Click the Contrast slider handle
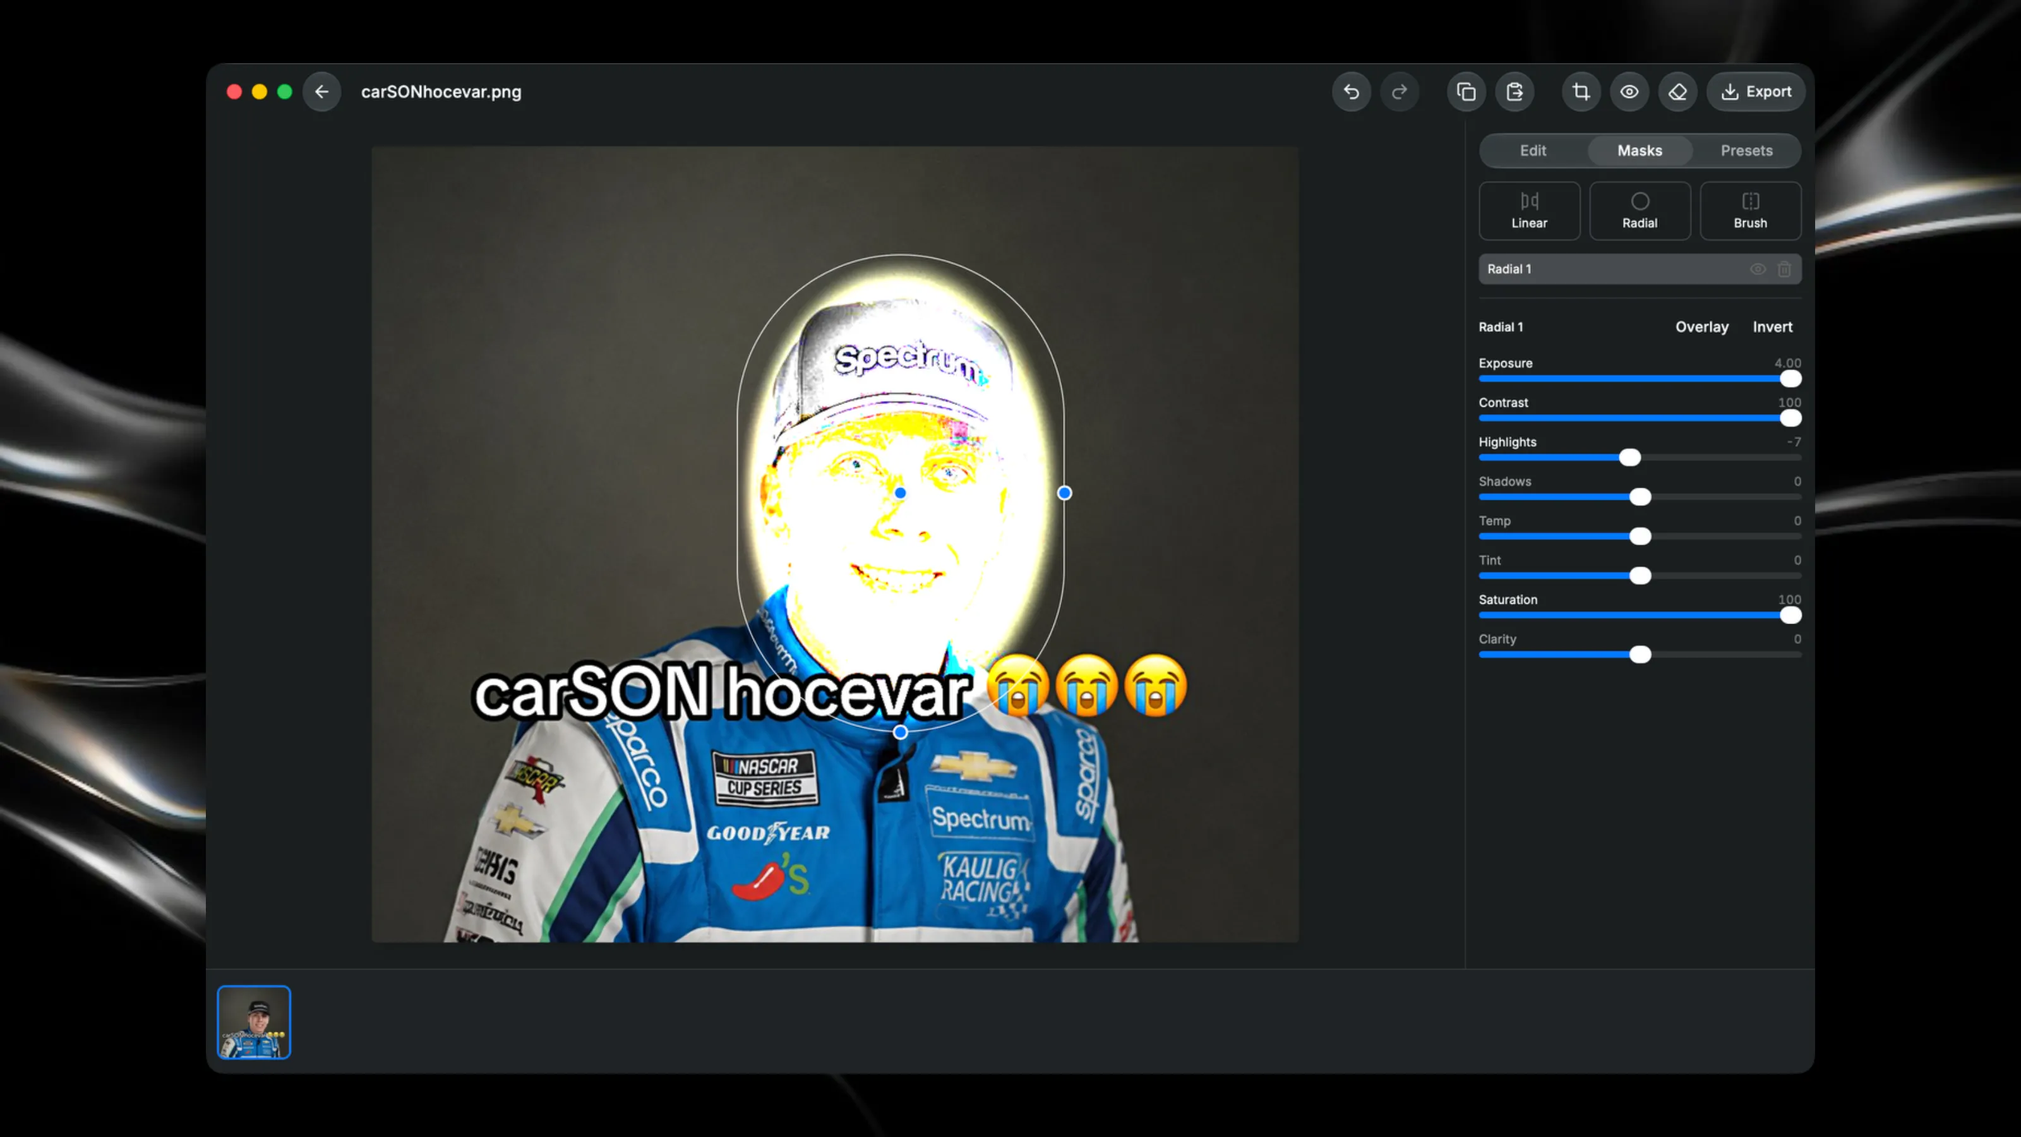Image resolution: width=2021 pixels, height=1137 pixels. [x=1790, y=418]
